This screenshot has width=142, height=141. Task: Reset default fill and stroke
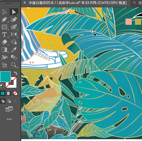2,86
